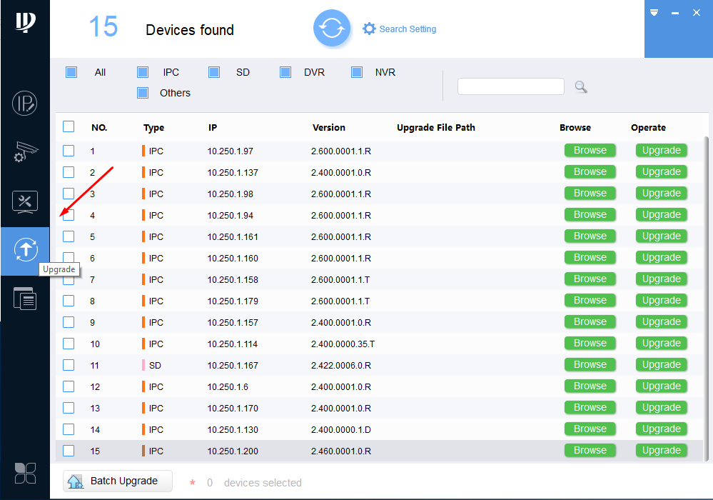
Task: Click version 2.422.0006.0.R cell
Action: [341, 365]
